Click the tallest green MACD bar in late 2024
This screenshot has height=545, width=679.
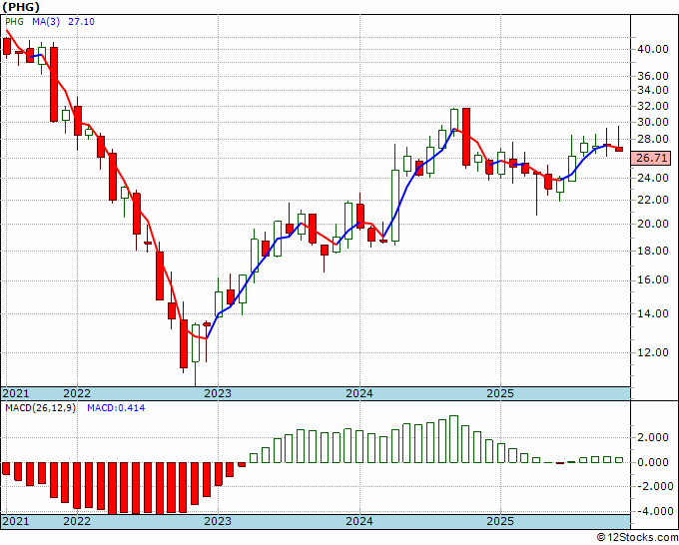453,439
